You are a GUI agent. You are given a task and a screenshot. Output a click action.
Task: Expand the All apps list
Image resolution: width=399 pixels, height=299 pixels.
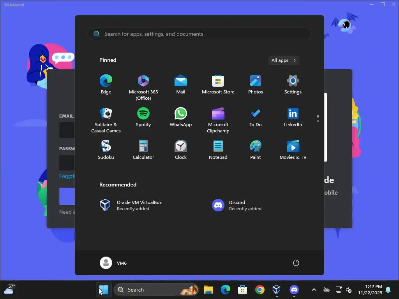[x=284, y=60]
